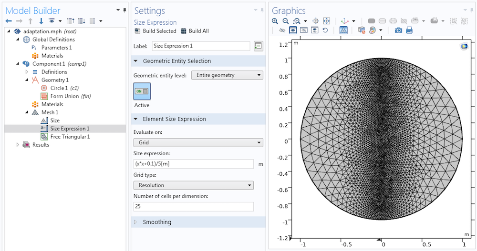Open the Geometric entity level dropdown

click(x=227, y=75)
